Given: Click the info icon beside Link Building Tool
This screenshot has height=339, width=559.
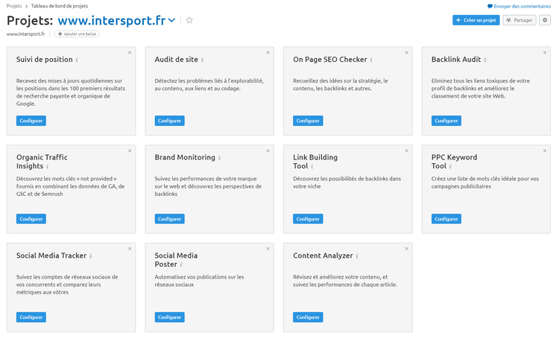Looking at the screenshot, I should pos(312,166).
